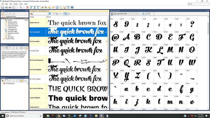
Task: Click the Uninstall font icon with red minus
Action: coord(38,7)
